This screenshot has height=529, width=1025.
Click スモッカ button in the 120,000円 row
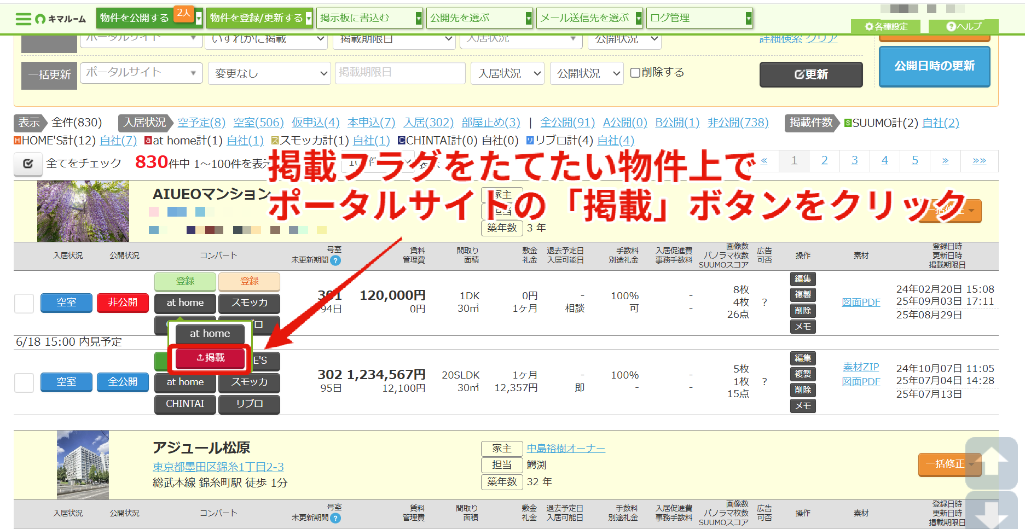249,303
